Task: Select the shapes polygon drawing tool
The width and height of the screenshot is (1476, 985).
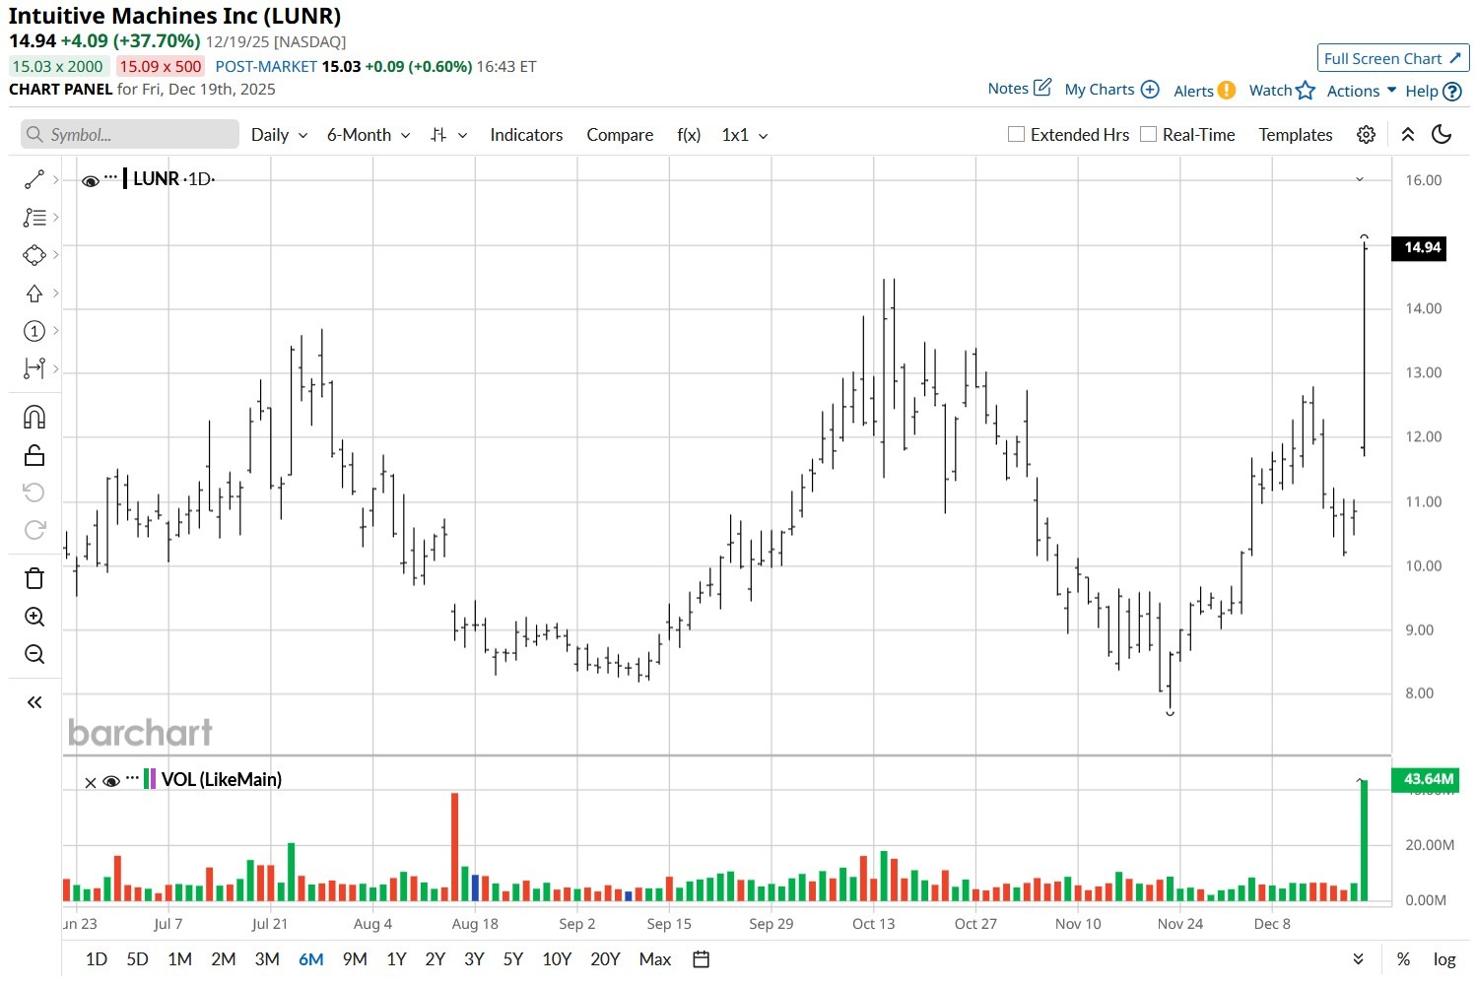Action: pyautogui.click(x=34, y=255)
